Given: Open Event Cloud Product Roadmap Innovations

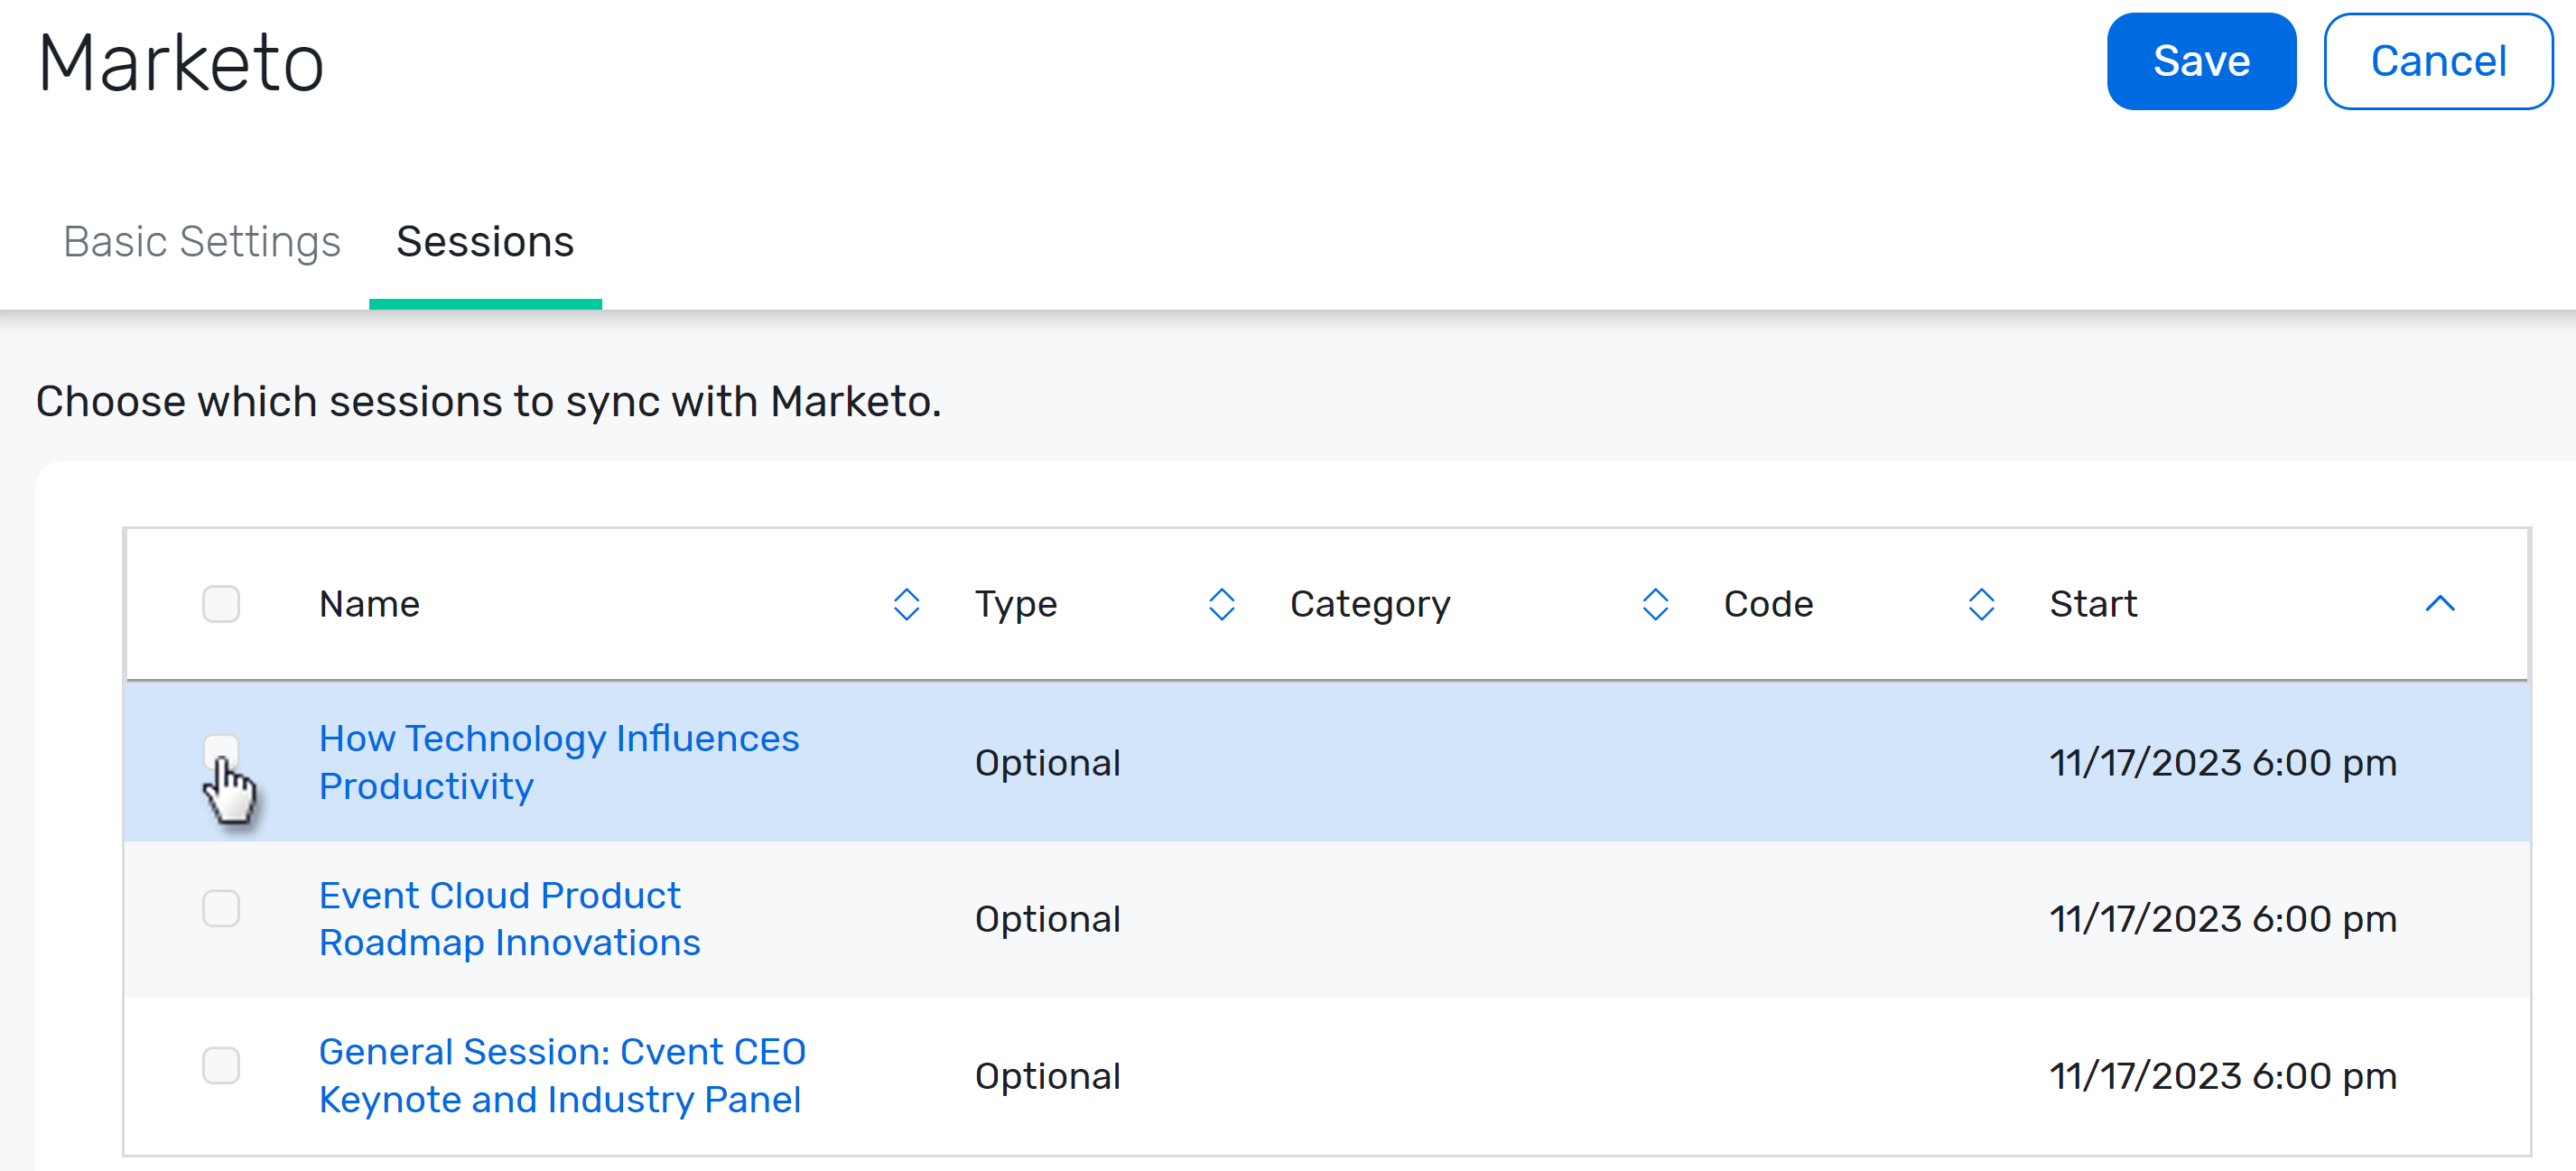Looking at the screenshot, I should [x=509, y=918].
